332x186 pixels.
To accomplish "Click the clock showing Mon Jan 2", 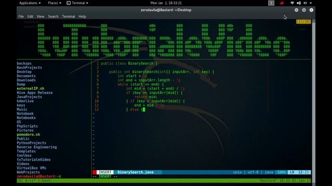I will pyautogui.click(x=166, y=3).
